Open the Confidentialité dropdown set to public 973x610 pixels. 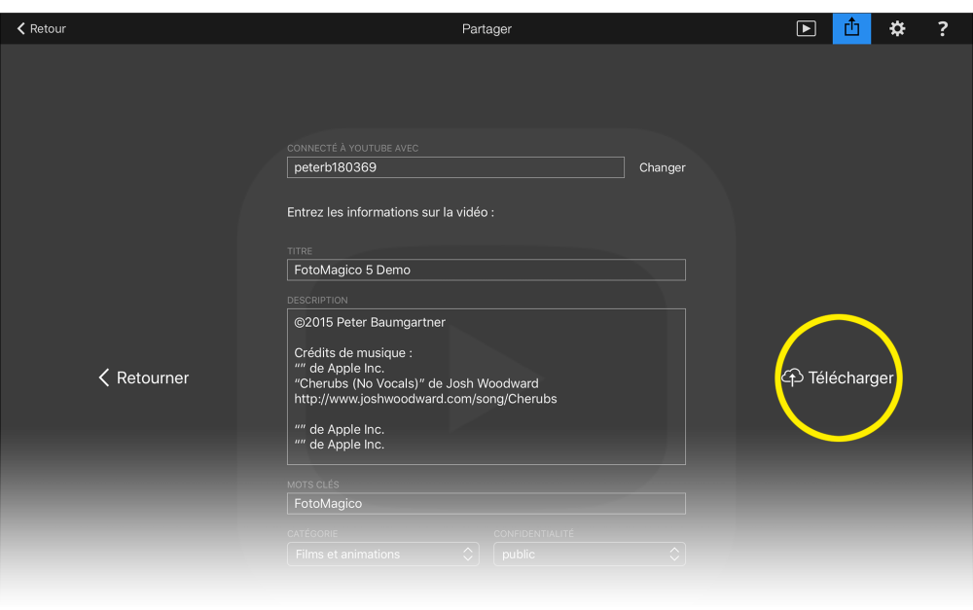point(590,555)
